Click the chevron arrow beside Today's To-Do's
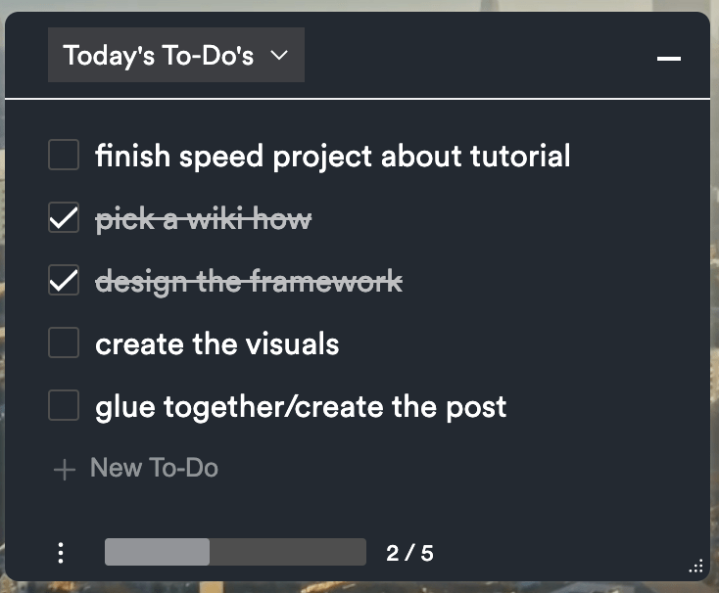The image size is (719, 593). (279, 56)
